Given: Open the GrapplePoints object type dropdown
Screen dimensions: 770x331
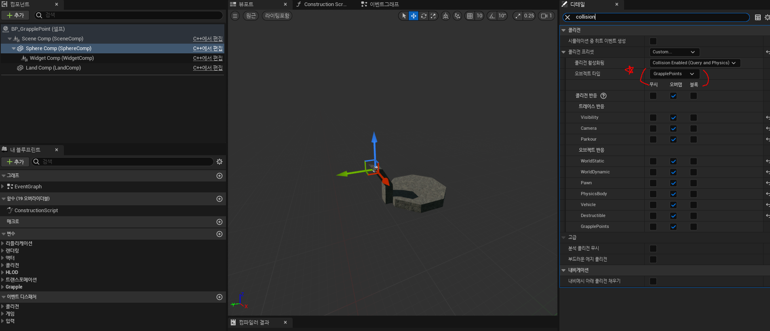Looking at the screenshot, I should point(674,74).
